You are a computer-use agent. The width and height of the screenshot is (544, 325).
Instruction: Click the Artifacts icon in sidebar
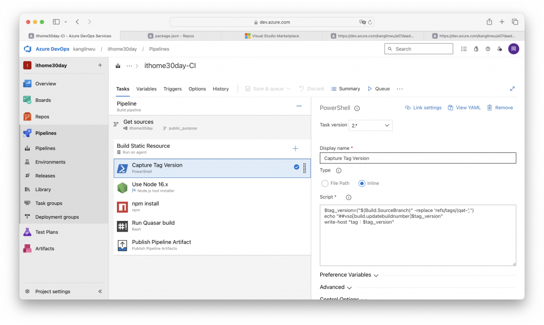tap(28, 249)
